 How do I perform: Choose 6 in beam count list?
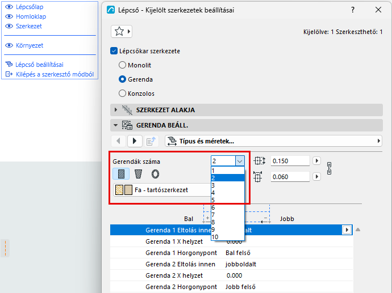[x=228, y=207]
